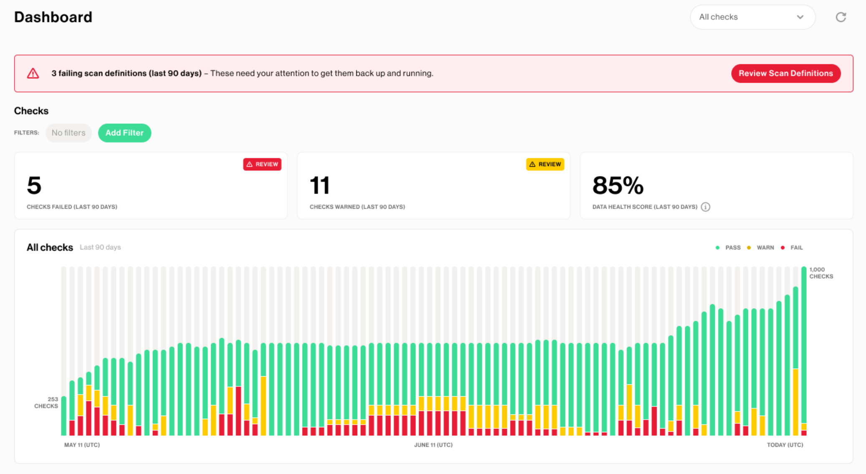Open the Checks Warned card showing 11
This screenshot has width=866, height=474.
click(433, 186)
